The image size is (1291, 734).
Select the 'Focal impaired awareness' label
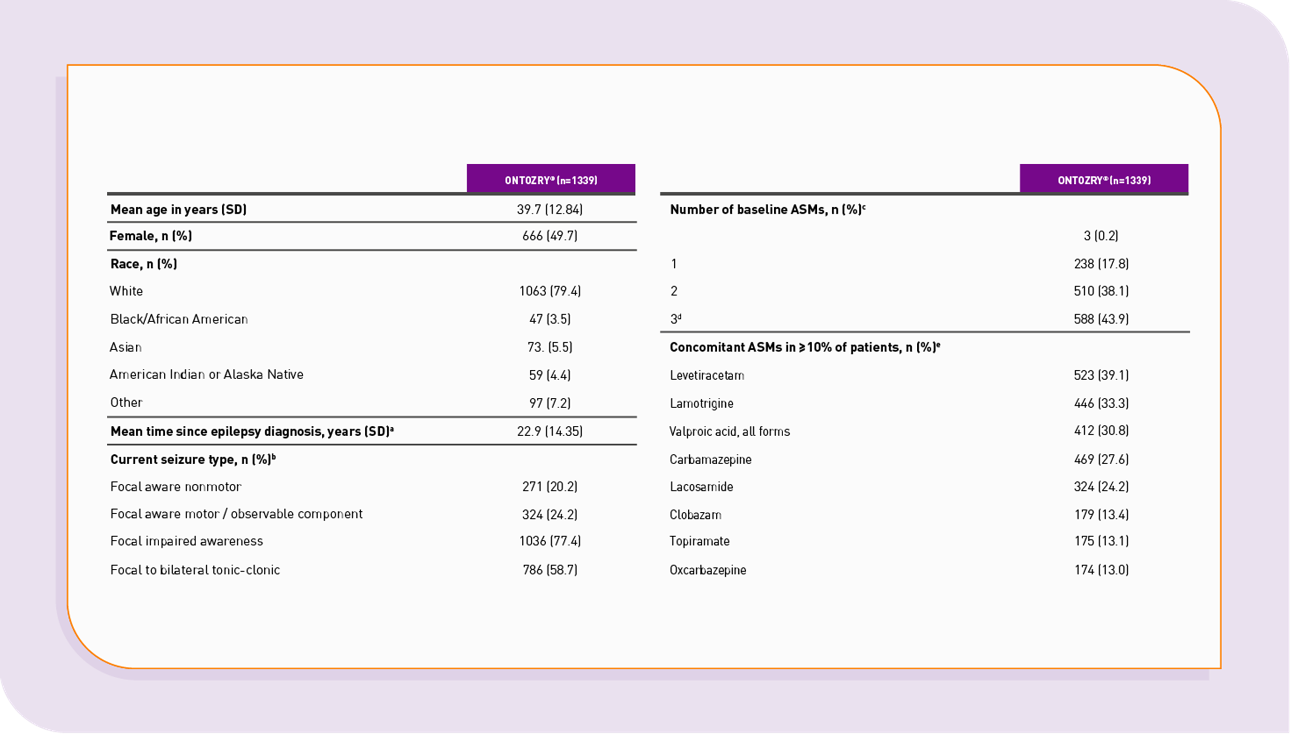pyautogui.click(x=187, y=541)
